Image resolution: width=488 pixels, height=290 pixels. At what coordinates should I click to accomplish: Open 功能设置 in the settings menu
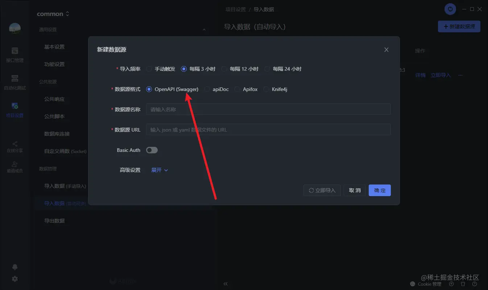click(54, 64)
